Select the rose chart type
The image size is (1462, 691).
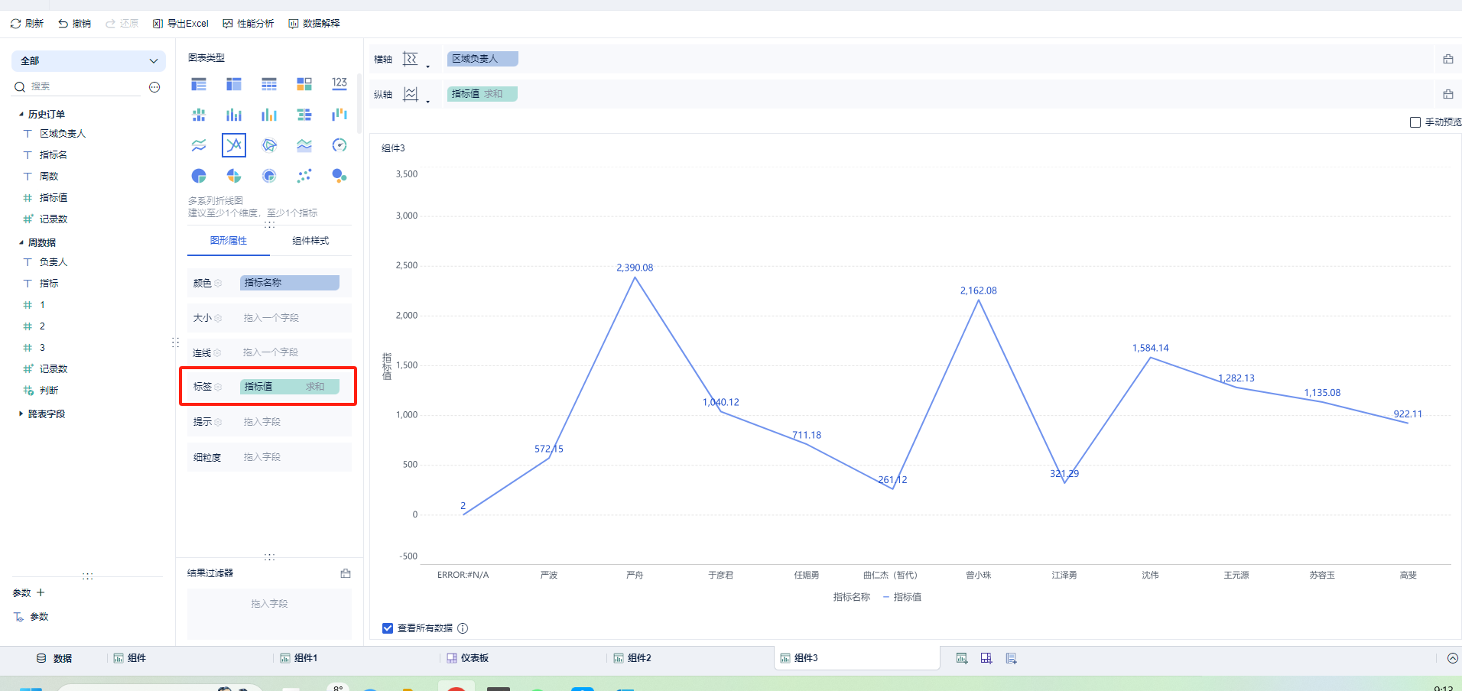(x=234, y=176)
